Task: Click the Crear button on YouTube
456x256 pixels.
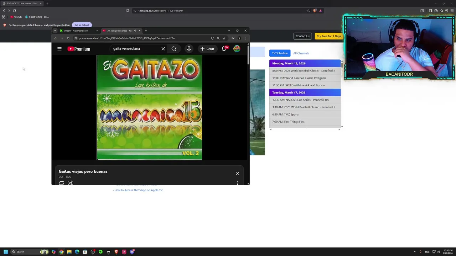Action: [207, 49]
